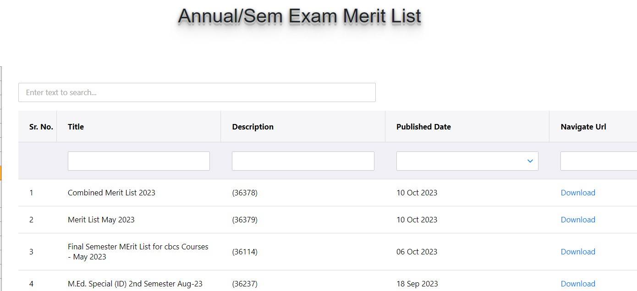Download the Combined Merit List 2023

(577, 193)
